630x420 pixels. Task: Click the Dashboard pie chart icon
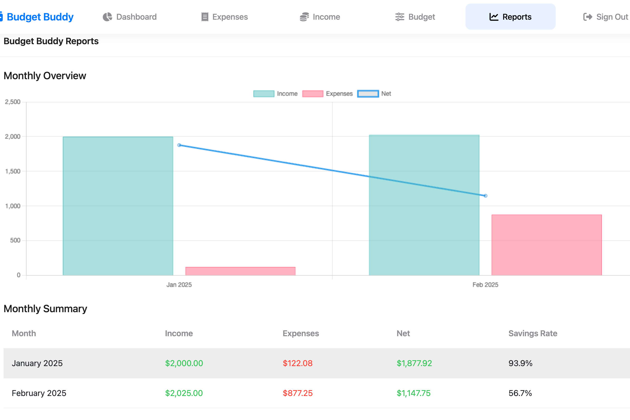107,17
